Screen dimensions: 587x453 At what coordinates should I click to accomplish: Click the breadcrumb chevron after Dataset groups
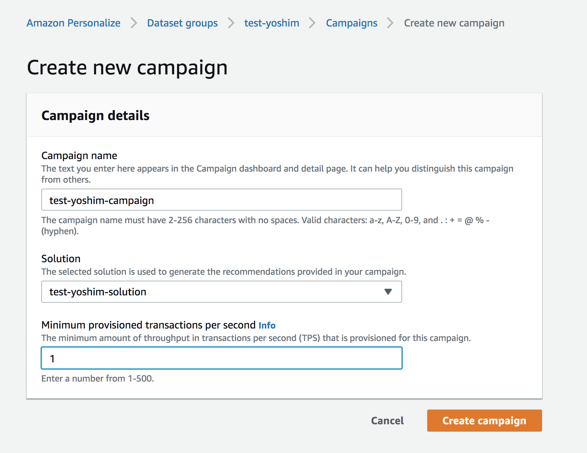click(x=231, y=23)
